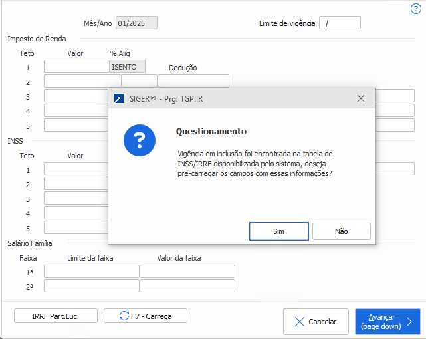Click Salário Família 2ª Valor da faixa field

pos(187,286)
